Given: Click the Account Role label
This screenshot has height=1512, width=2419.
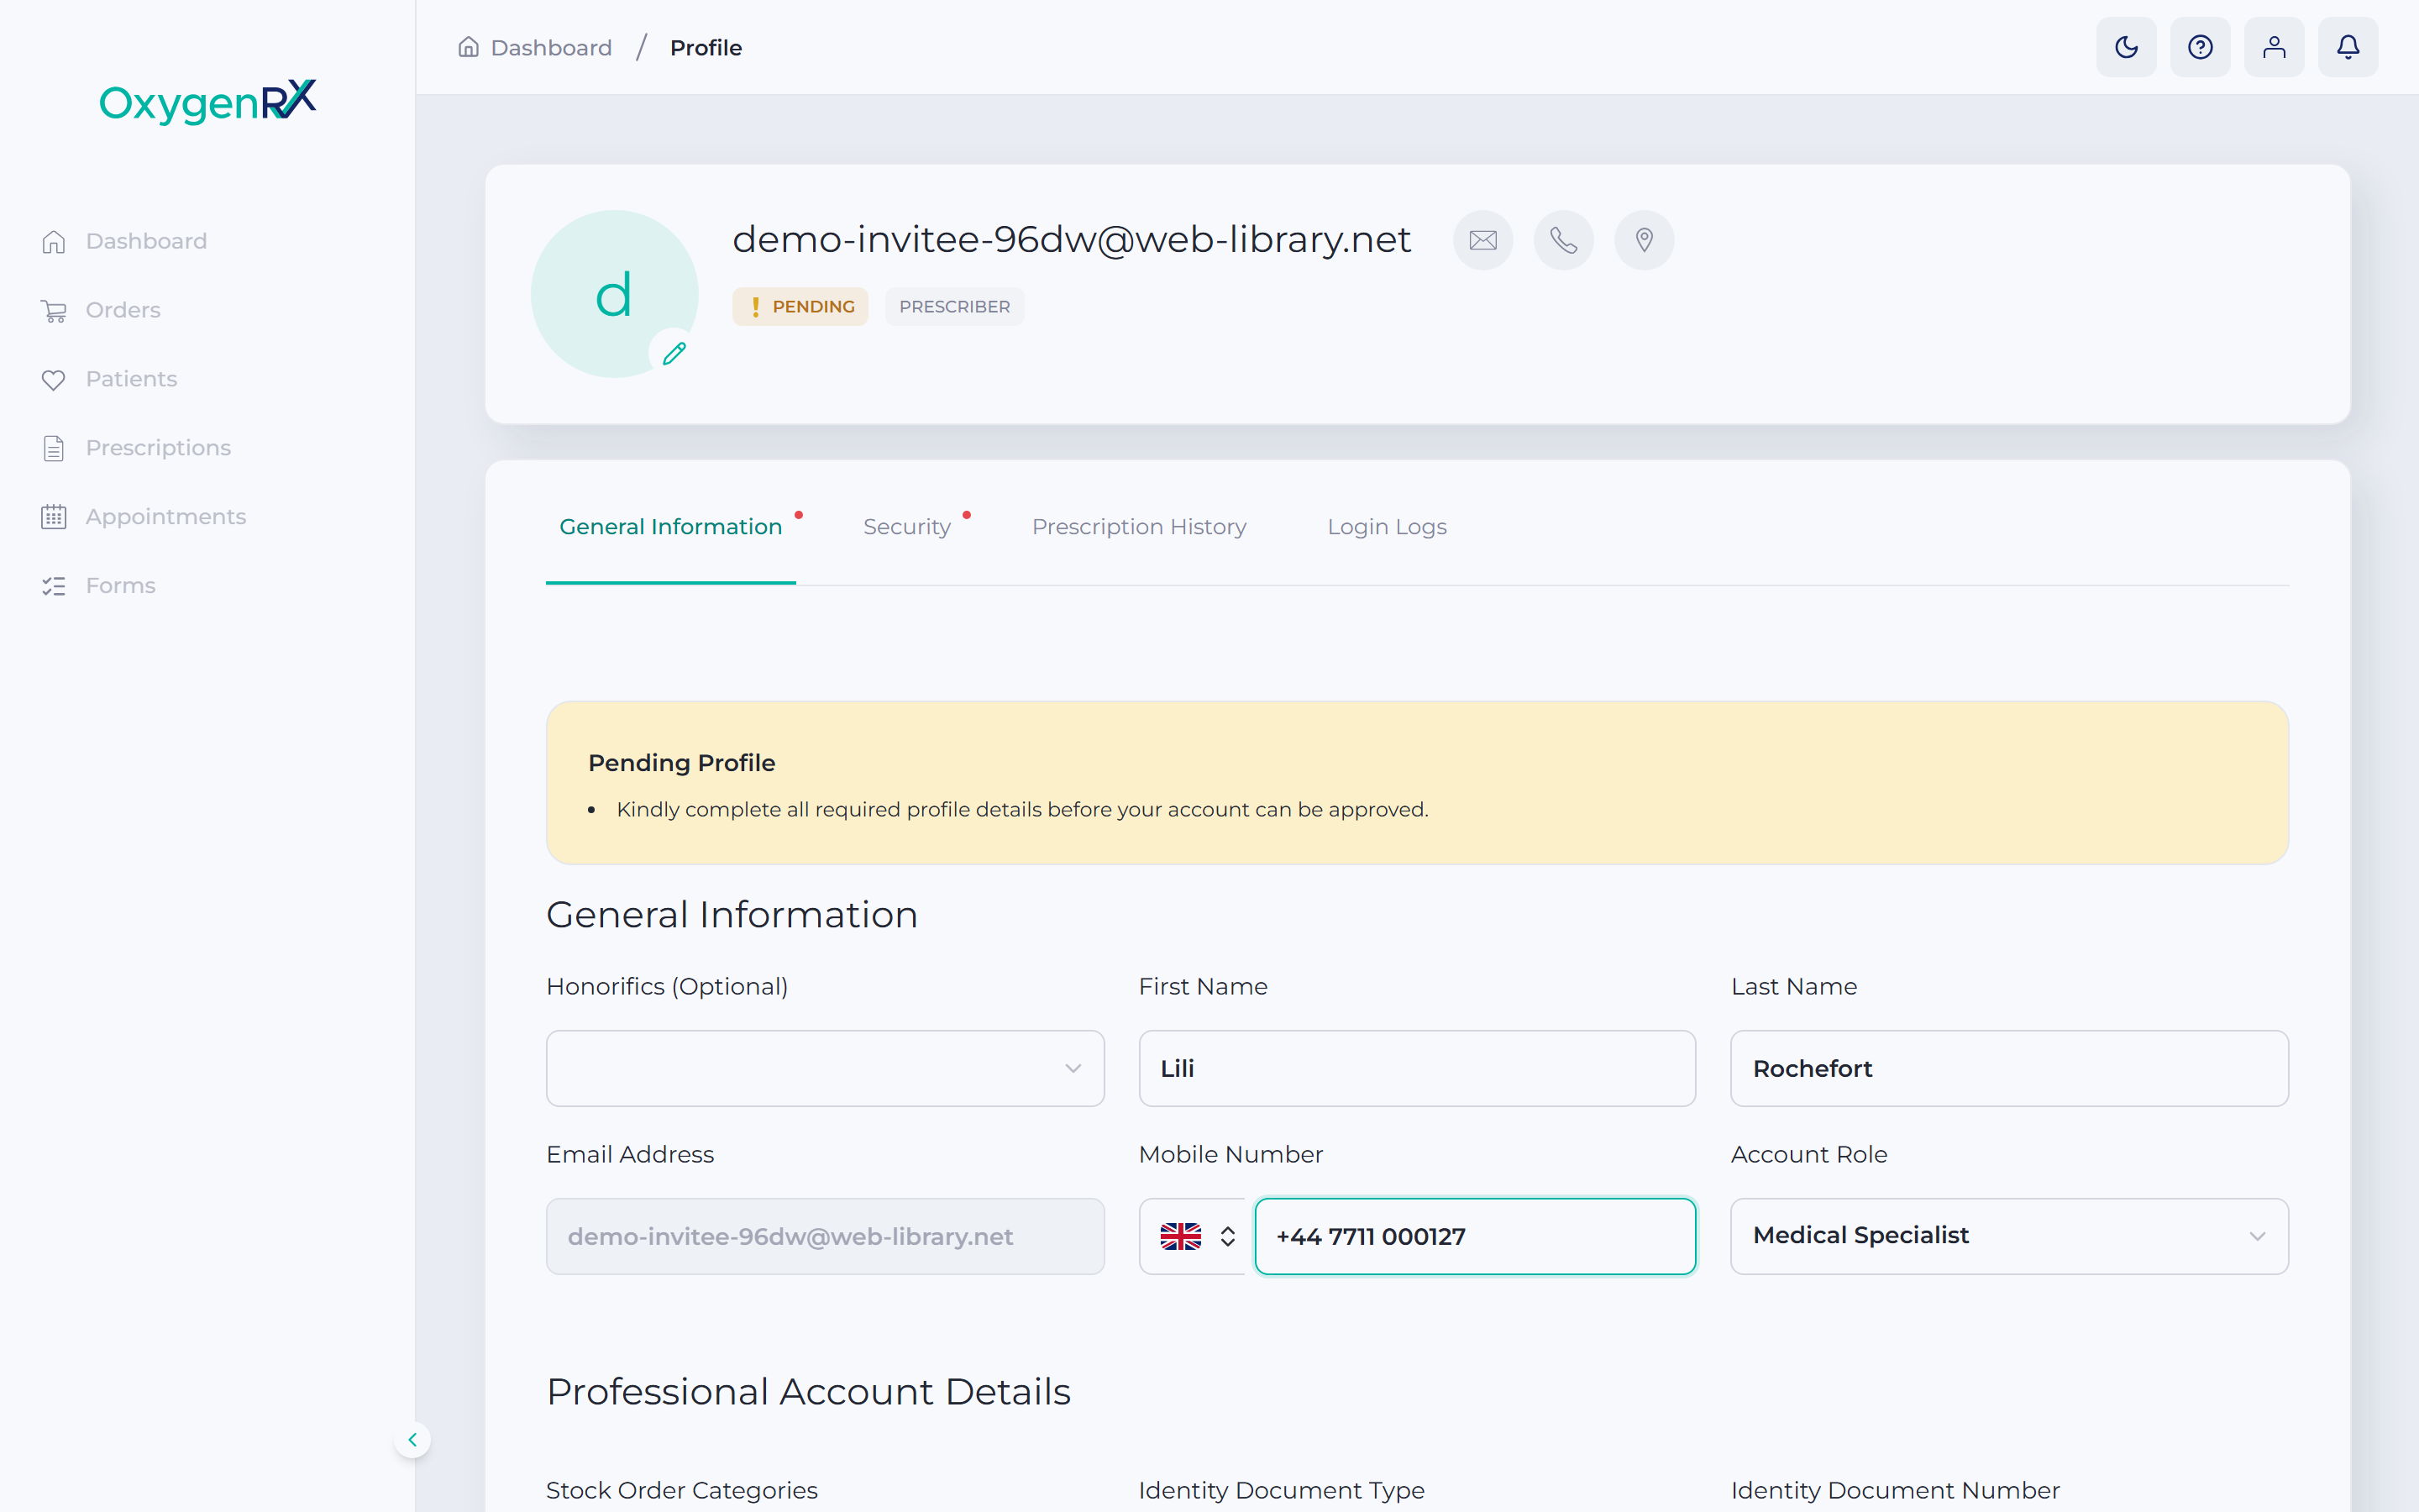Looking at the screenshot, I should click(x=1809, y=1155).
